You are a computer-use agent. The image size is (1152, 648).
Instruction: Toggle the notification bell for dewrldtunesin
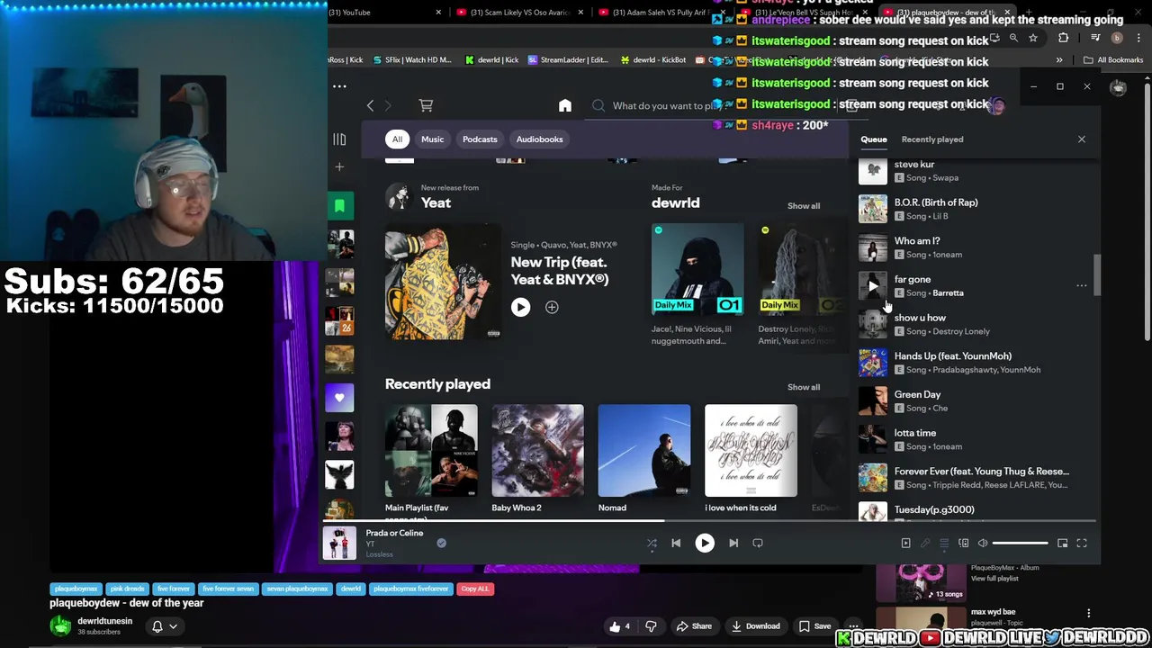(157, 626)
